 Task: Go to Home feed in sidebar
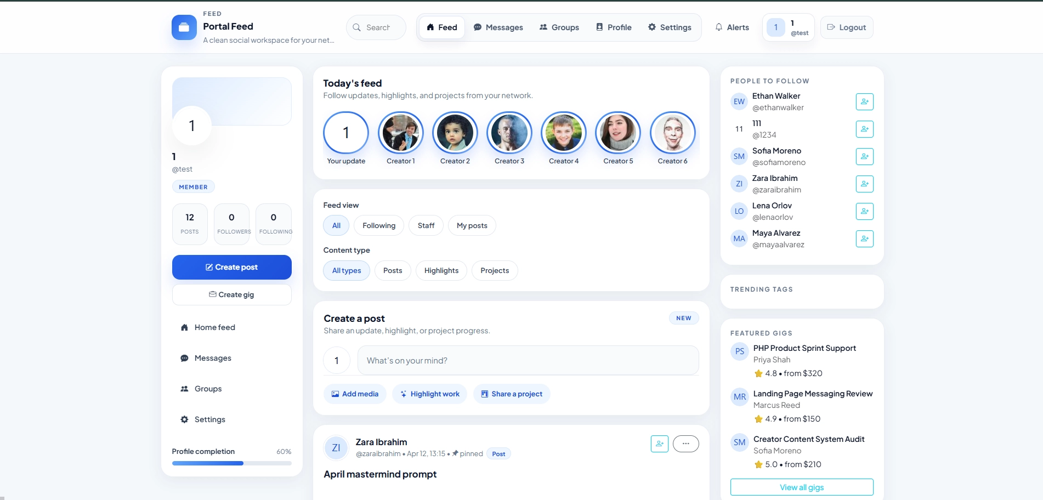232,327
